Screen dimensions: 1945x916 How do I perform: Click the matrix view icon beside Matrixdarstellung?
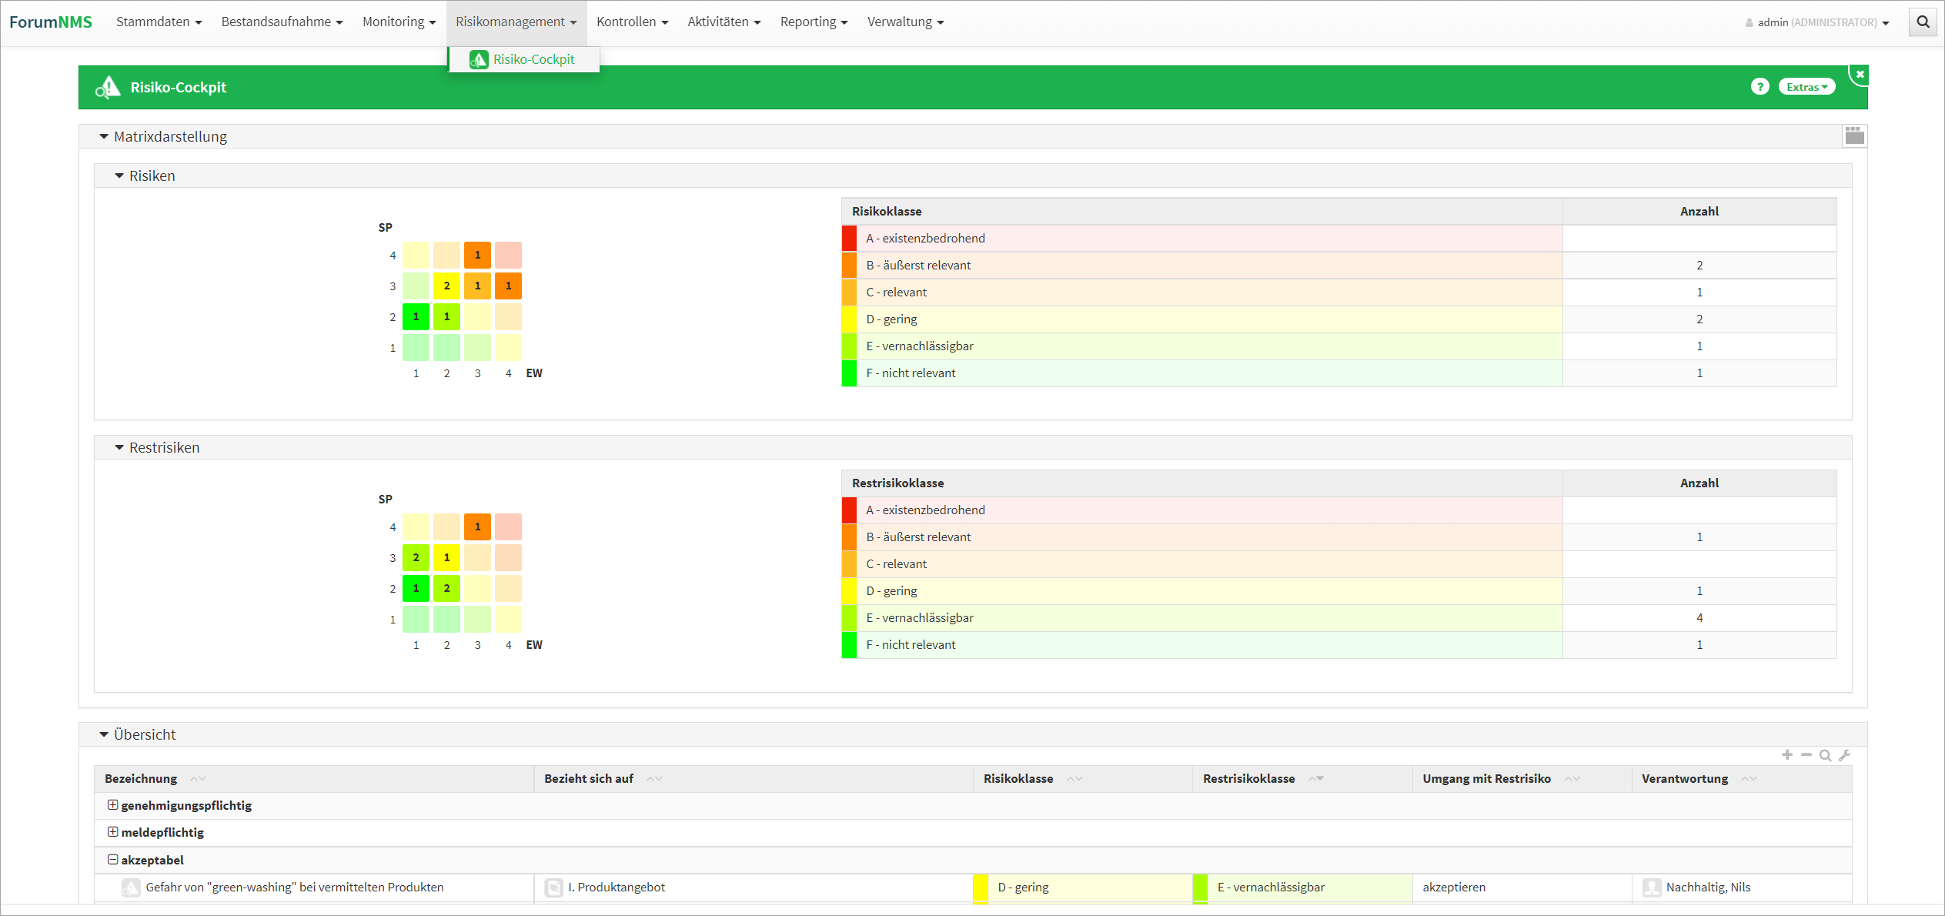(x=1854, y=136)
